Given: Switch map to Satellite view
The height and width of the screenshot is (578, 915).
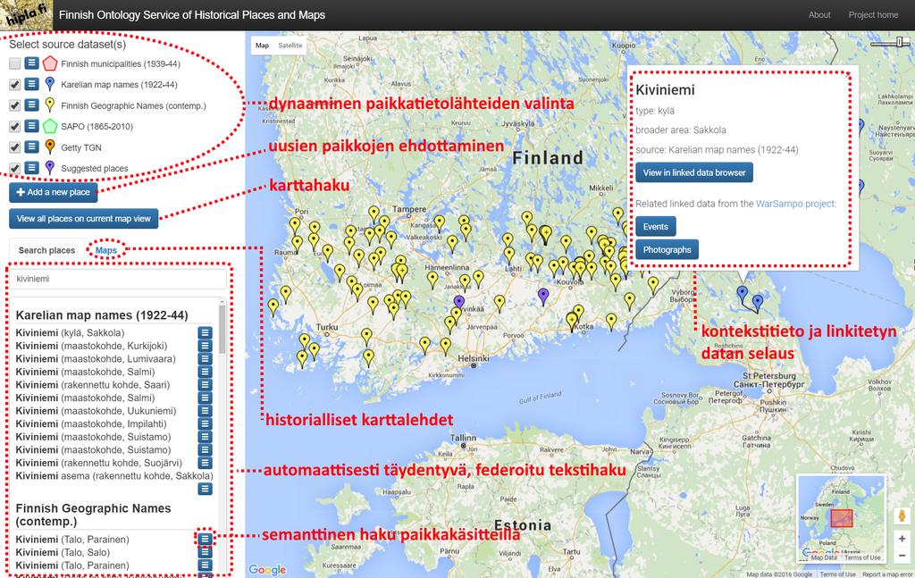Looking at the screenshot, I should click(290, 46).
